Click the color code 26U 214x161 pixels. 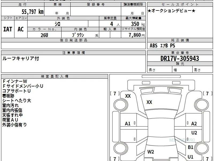[x=44, y=35]
